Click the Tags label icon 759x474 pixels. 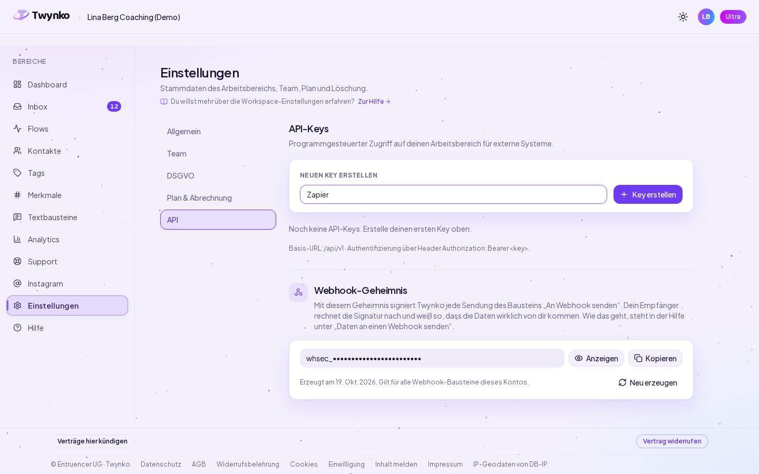[x=17, y=173]
